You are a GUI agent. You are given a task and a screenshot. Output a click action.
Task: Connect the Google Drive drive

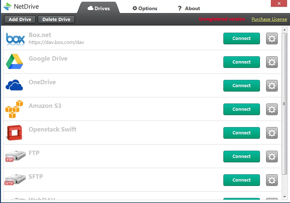(241, 62)
